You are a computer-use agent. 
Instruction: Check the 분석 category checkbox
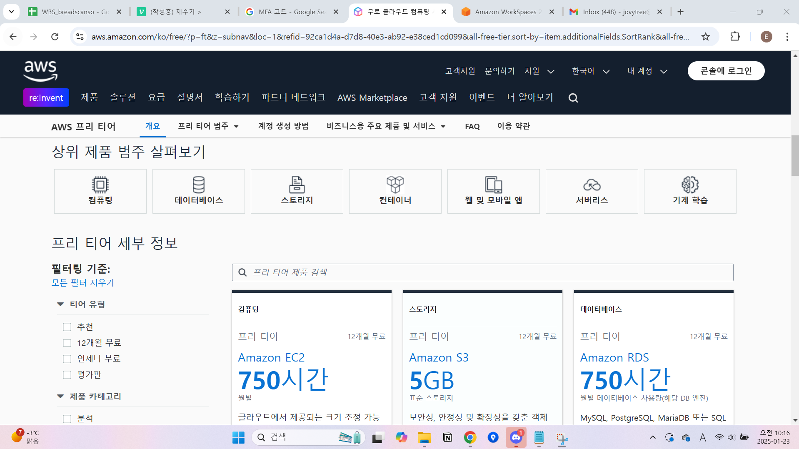[x=67, y=419]
